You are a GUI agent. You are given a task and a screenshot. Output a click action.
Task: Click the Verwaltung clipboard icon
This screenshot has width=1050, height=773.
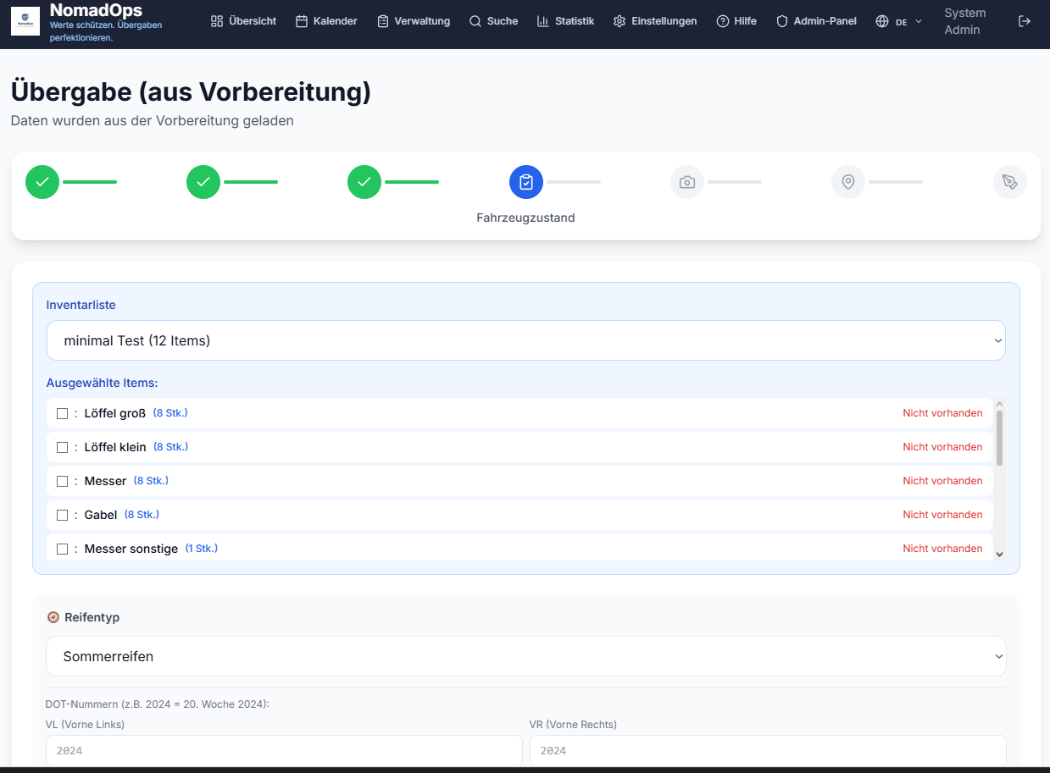[x=383, y=21]
